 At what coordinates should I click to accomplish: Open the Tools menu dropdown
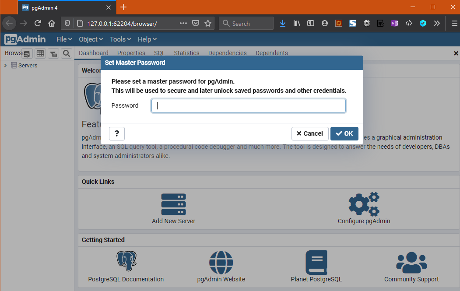tap(120, 39)
